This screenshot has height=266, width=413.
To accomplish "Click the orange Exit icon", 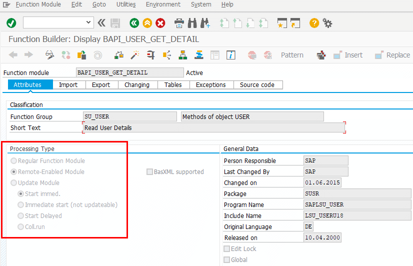I will click(x=147, y=23).
